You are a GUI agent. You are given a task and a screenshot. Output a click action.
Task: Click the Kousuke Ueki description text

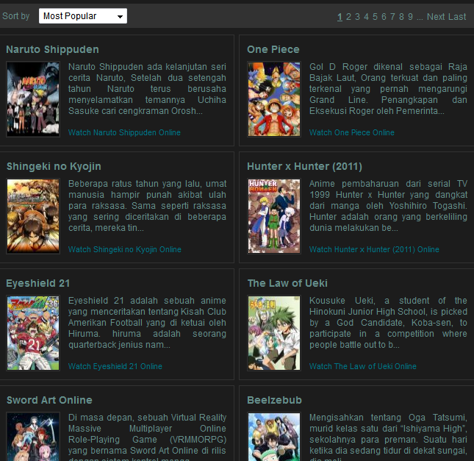coord(388,323)
